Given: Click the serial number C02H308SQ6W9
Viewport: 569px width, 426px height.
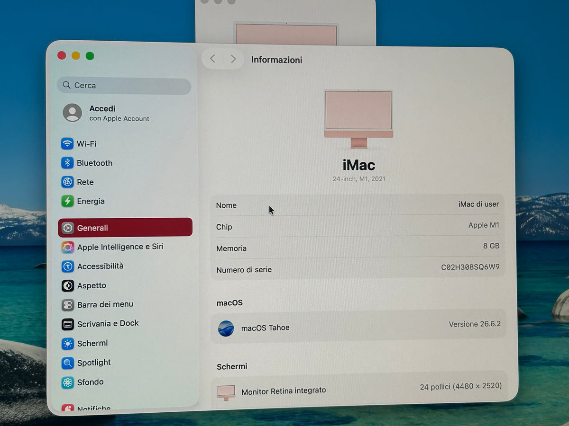Looking at the screenshot, I should [x=470, y=267].
